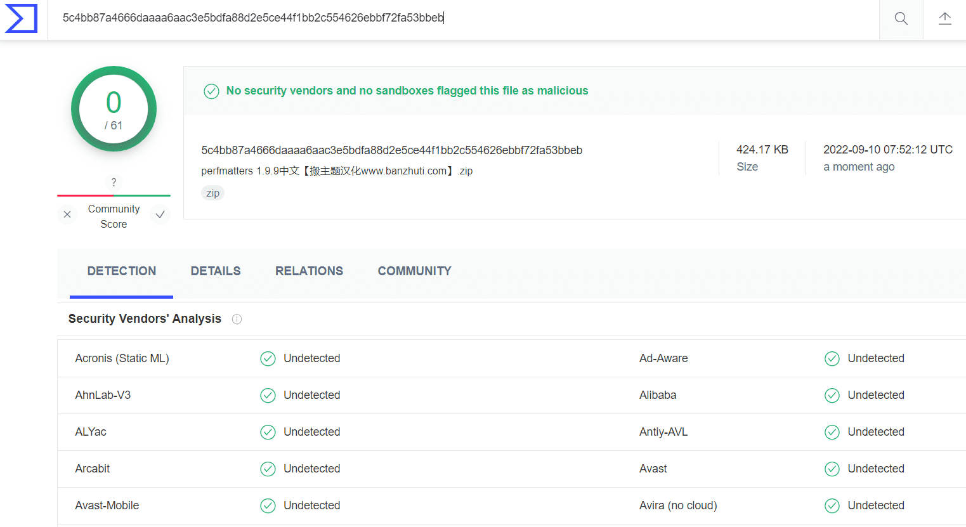Select the 424.17 KB size value
Screen dimensions: 966x527
762,150
